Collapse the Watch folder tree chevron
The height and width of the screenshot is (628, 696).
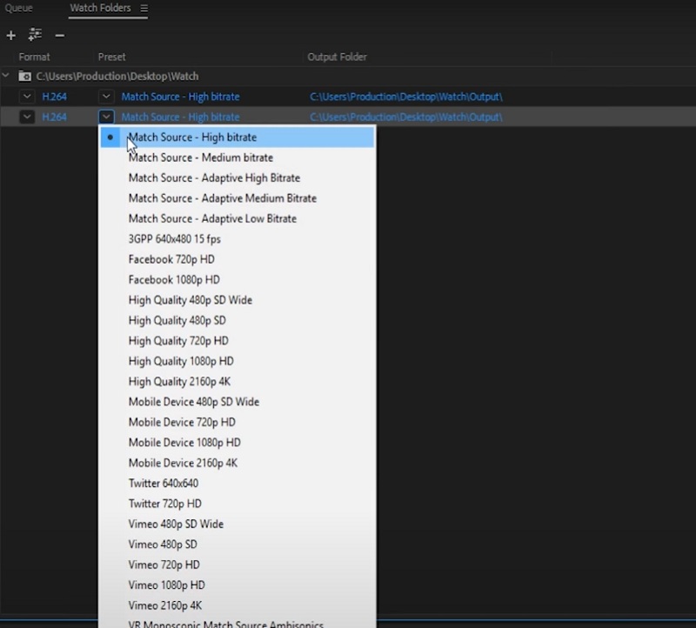(x=7, y=76)
